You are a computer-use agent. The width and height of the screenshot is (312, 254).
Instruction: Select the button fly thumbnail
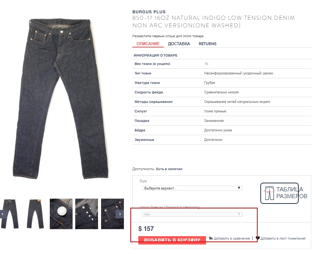tap(87, 214)
